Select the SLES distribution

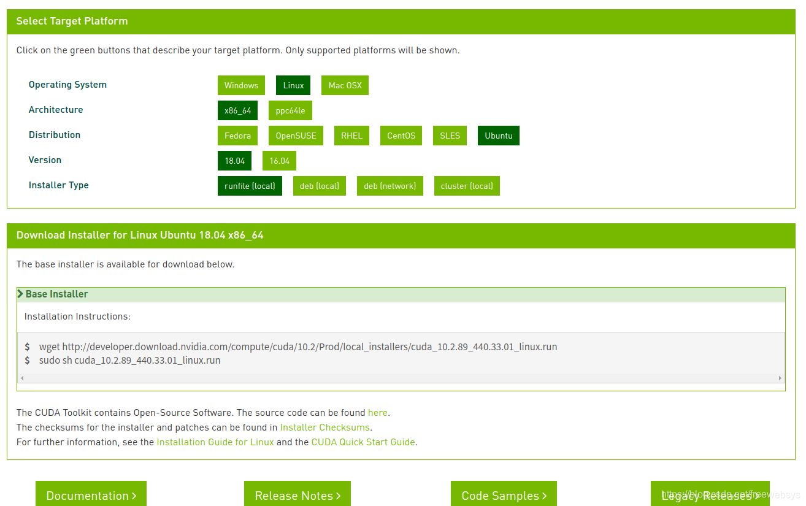pos(450,136)
